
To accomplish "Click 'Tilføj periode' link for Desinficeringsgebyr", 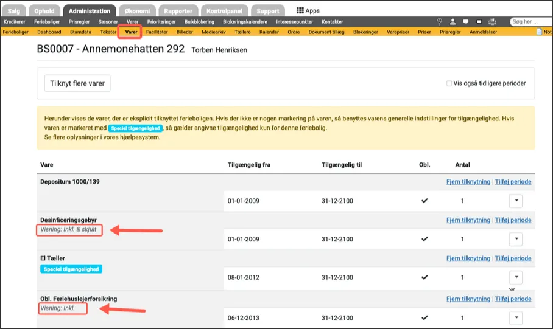I will click(x=513, y=220).
